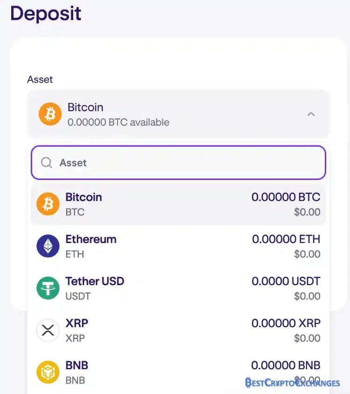Image resolution: width=350 pixels, height=394 pixels.
Task: Select Ethereum from the asset list
Action: point(178,246)
